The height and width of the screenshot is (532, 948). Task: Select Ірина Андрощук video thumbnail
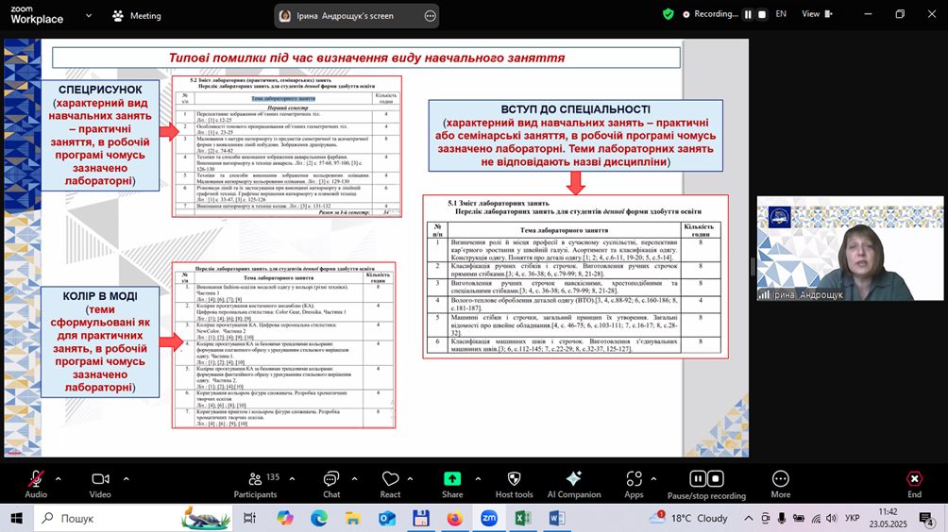tap(850, 248)
